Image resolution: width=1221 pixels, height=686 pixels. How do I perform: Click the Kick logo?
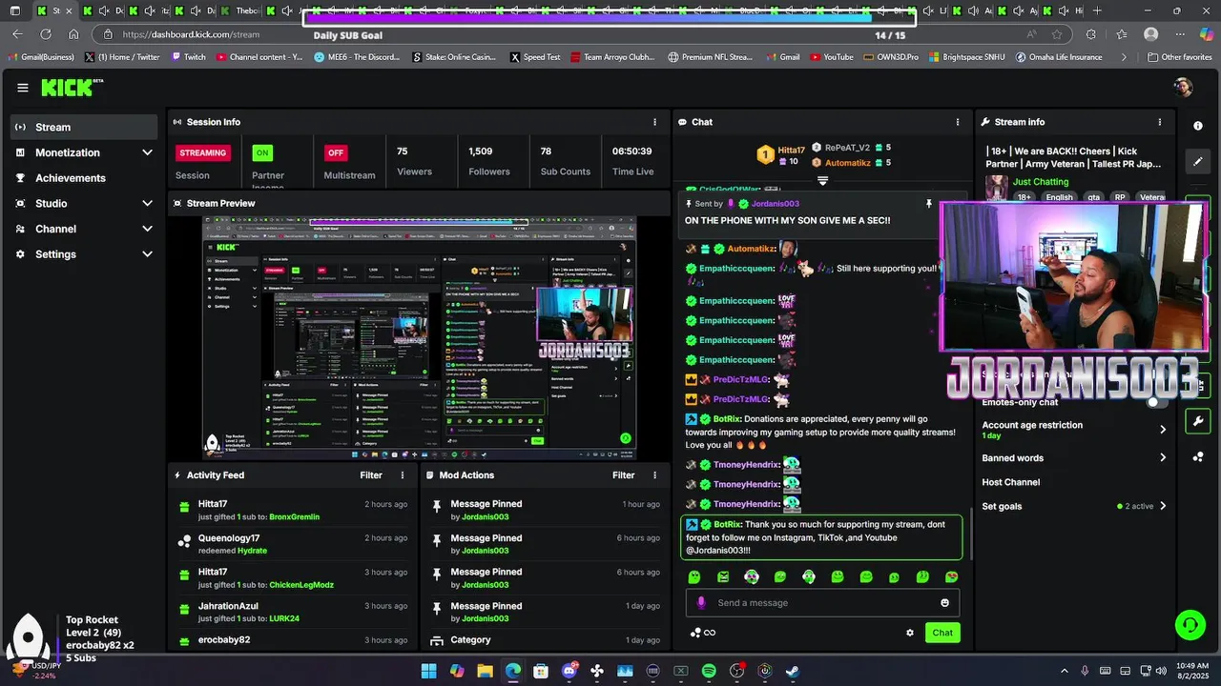tap(72, 88)
